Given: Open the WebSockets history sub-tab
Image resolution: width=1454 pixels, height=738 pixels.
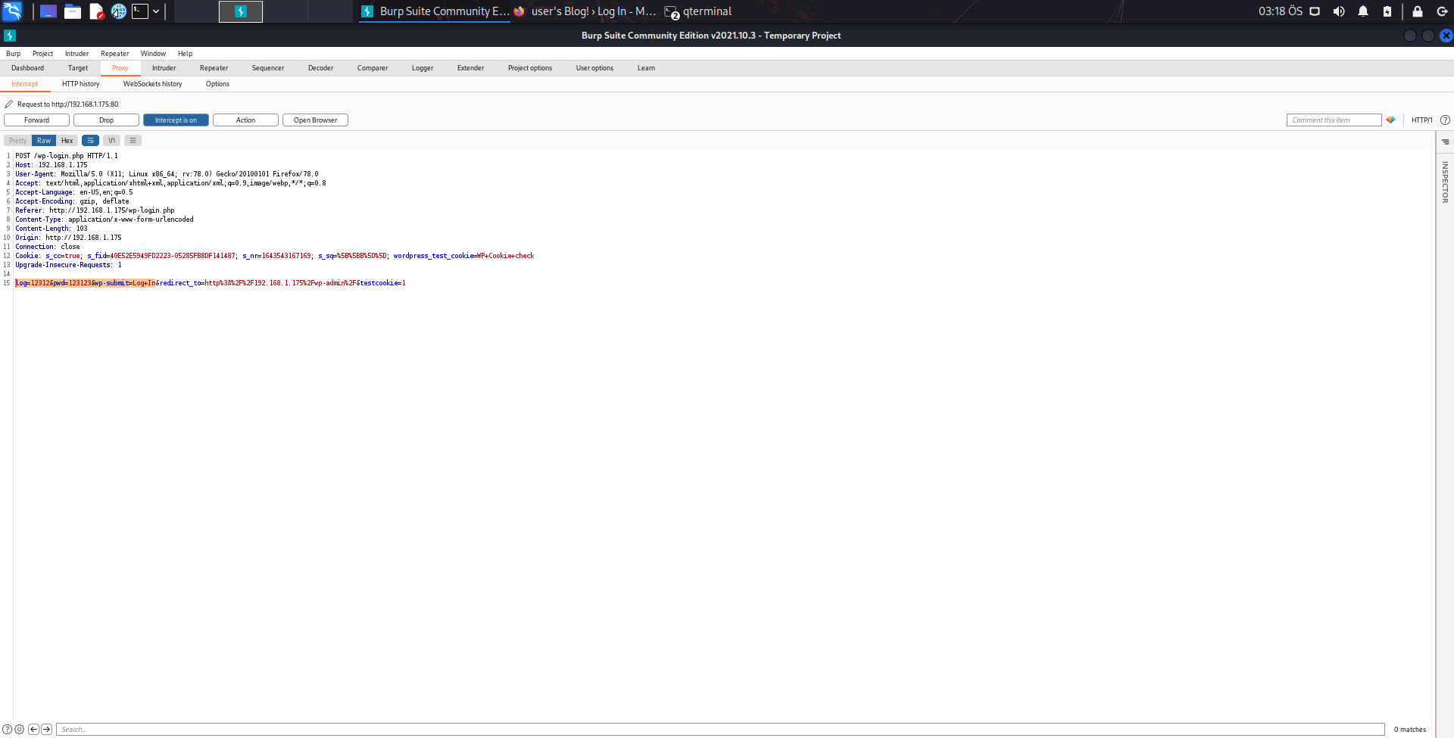Looking at the screenshot, I should point(152,84).
